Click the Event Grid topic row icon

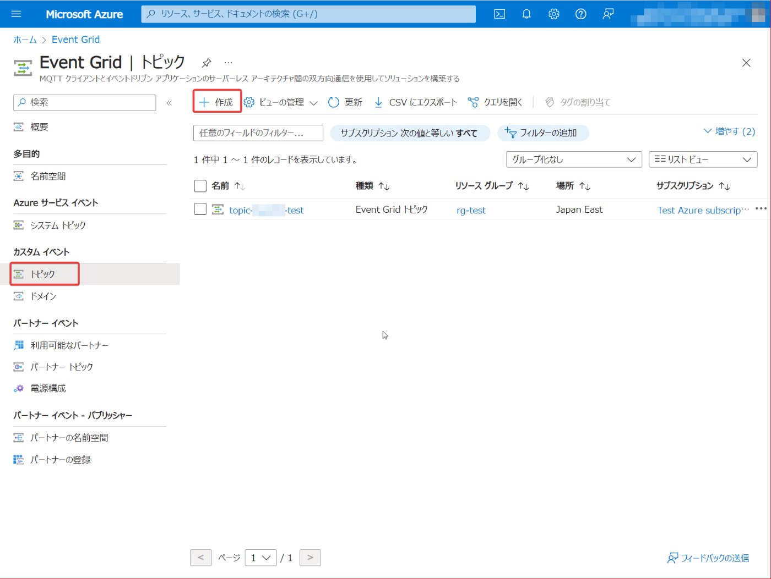pyautogui.click(x=218, y=209)
